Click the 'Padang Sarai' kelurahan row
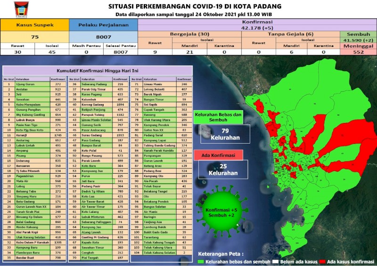377x266 pixels. [x=162, y=135]
